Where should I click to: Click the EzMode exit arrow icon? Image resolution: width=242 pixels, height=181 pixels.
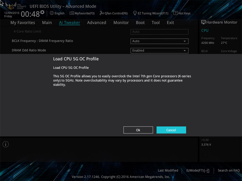click(207, 171)
